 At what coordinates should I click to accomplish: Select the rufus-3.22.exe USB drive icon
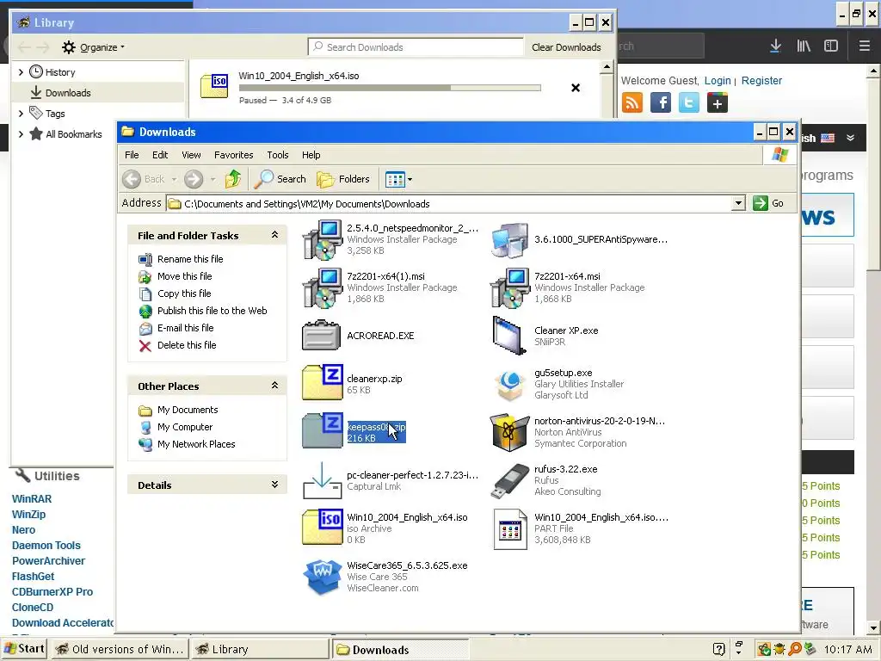(x=509, y=482)
